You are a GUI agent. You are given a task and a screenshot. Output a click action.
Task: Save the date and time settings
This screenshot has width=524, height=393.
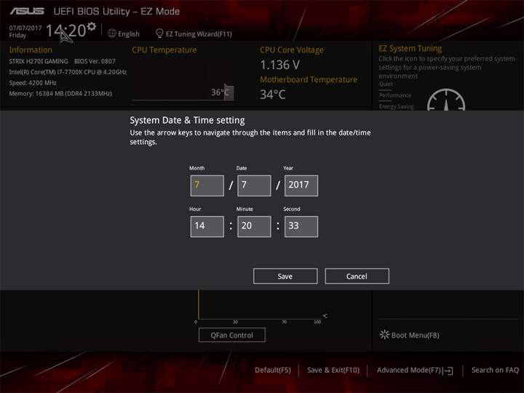click(285, 276)
